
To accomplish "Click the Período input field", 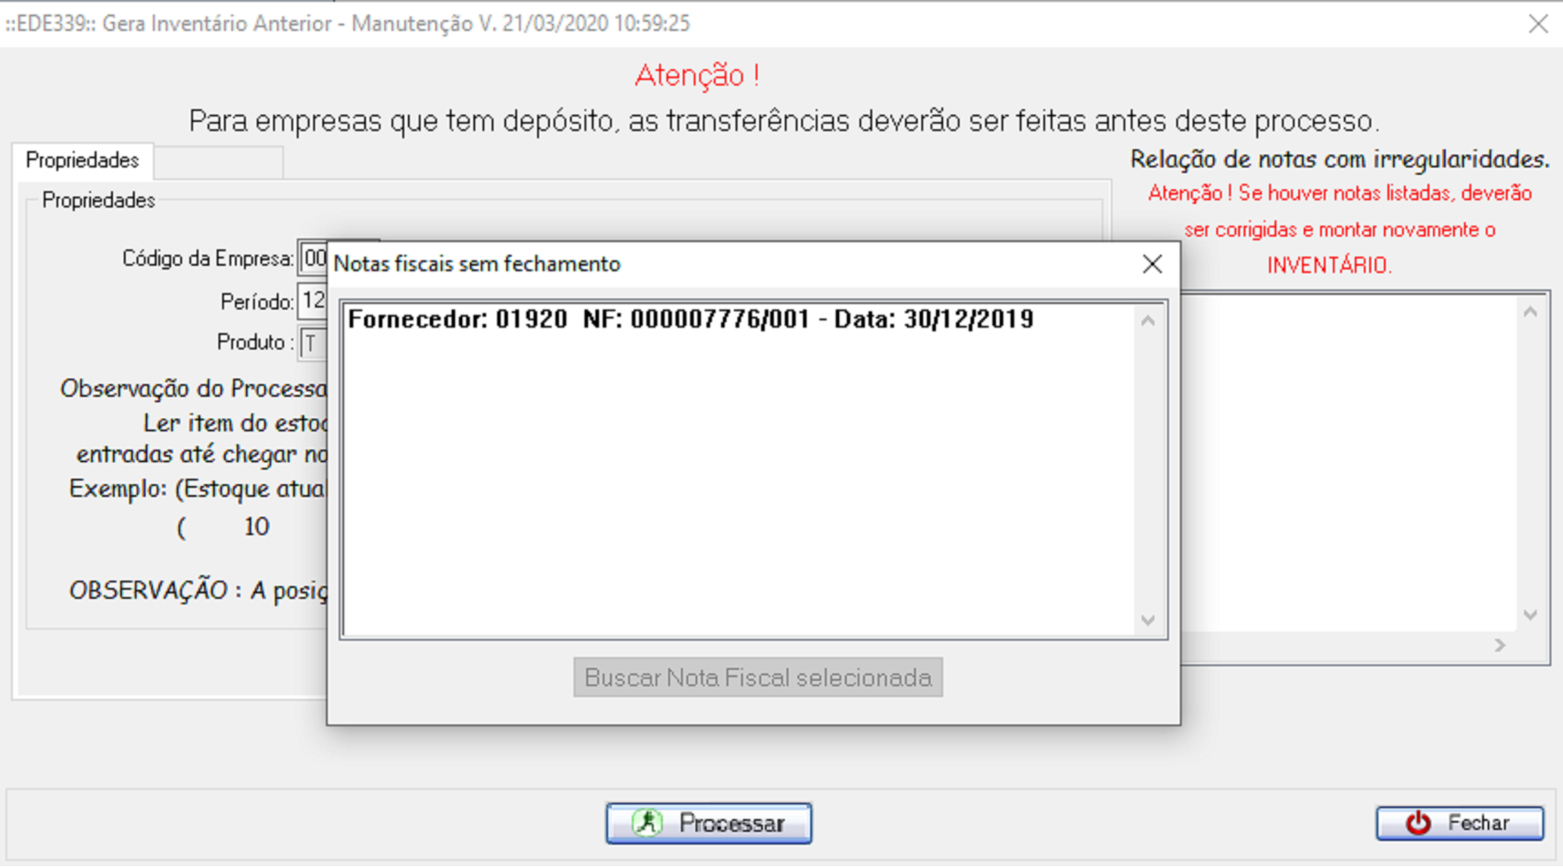I will 313,301.
